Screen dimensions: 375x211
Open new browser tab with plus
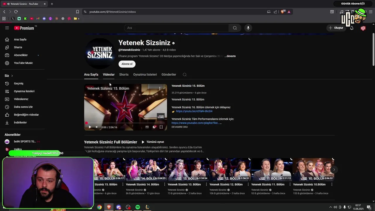tap(52, 4)
